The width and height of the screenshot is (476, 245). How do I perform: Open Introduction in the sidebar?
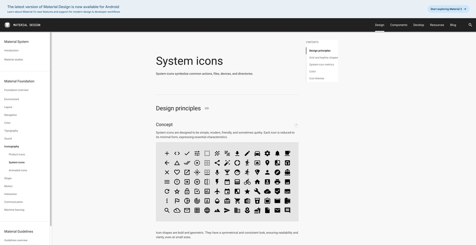pyautogui.click(x=11, y=50)
